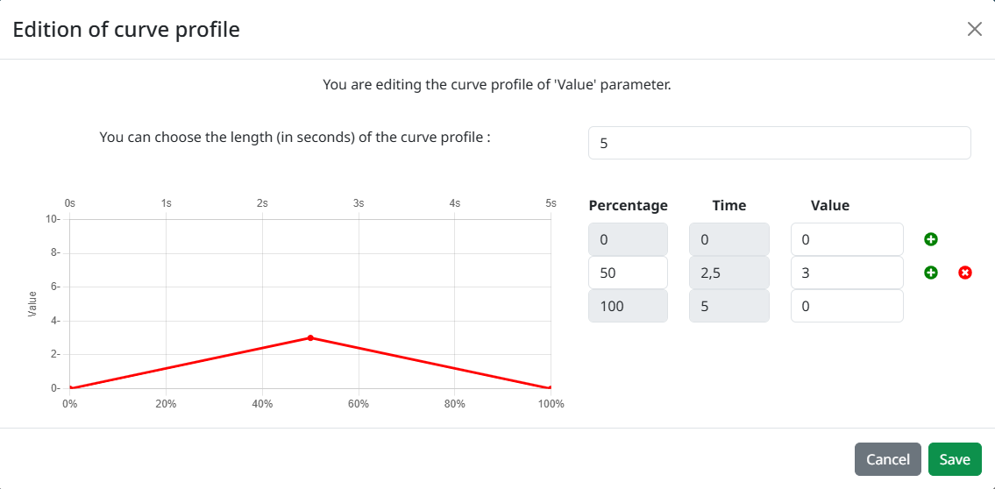Click the disabled Percentage field showing 0
The width and height of the screenshot is (995, 489).
(x=629, y=239)
